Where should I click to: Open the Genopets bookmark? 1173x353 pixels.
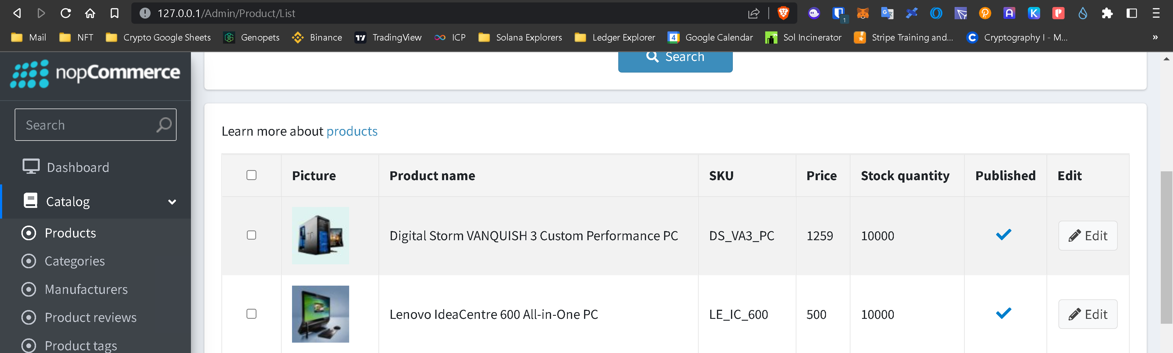click(251, 37)
